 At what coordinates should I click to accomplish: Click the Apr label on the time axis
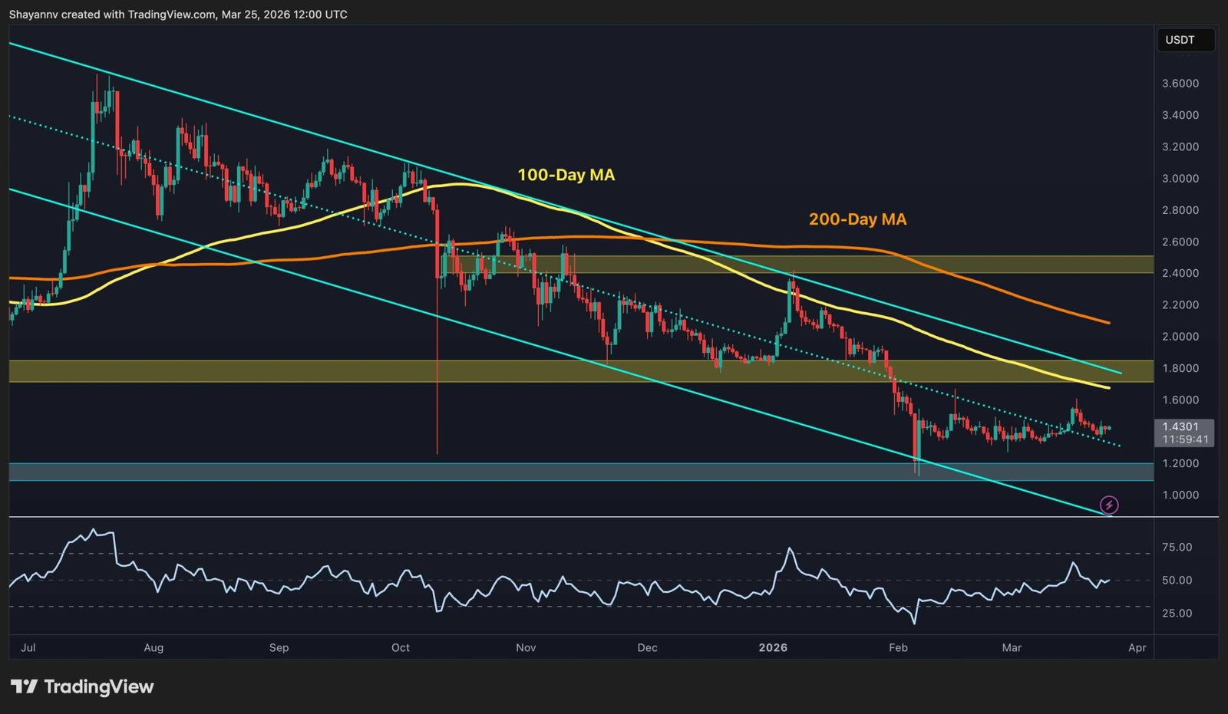1137,647
